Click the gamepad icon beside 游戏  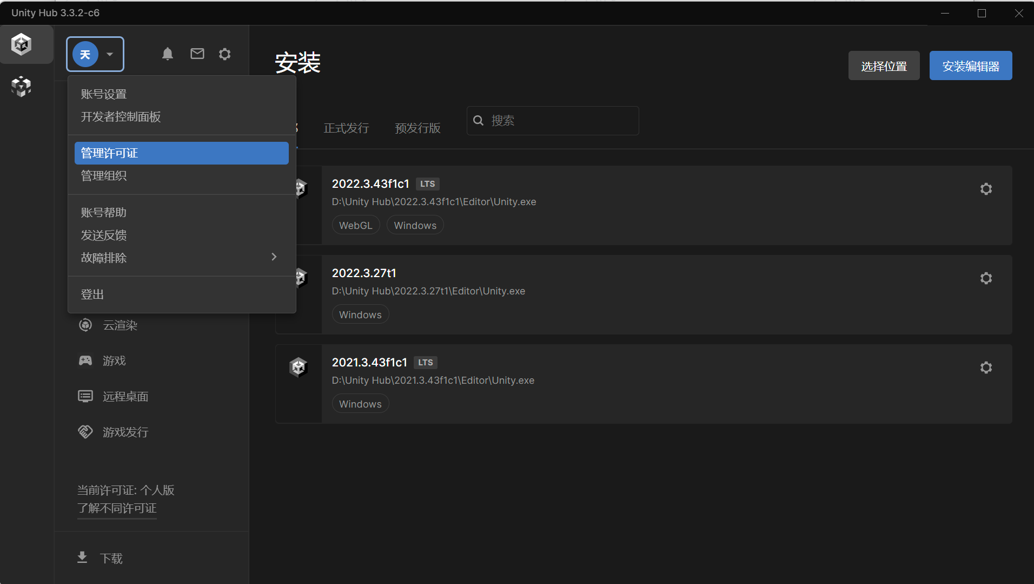85,360
